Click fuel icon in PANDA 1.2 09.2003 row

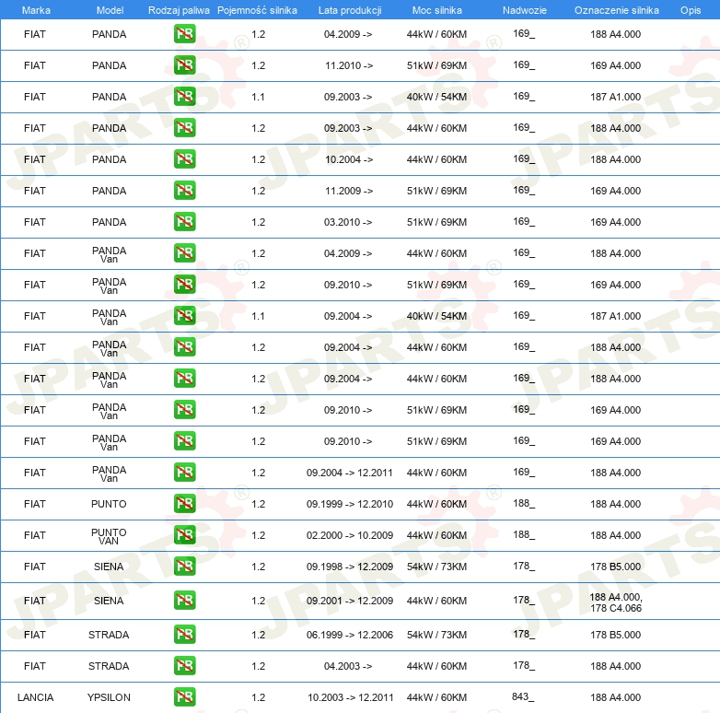[x=184, y=128]
